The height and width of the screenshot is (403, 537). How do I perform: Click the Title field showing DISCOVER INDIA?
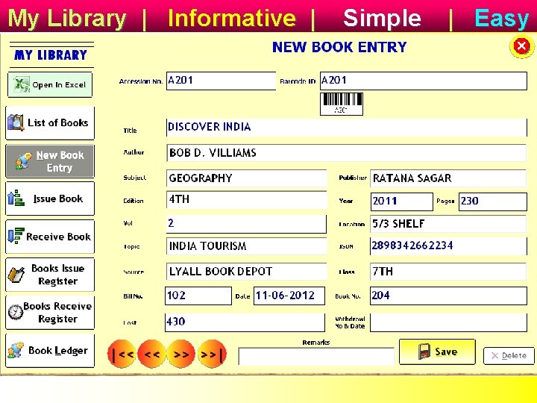(347, 127)
